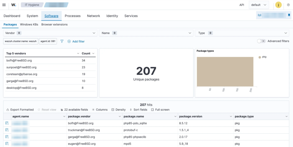The width and height of the screenshot is (293, 147).
Task: Toggle the Advanced filters switch
Action: click(261, 41)
